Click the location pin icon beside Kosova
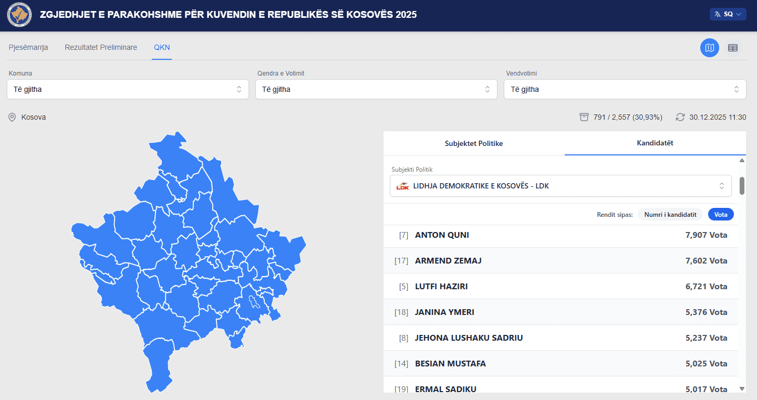This screenshot has width=757, height=400. pyautogui.click(x=12, y=117)
